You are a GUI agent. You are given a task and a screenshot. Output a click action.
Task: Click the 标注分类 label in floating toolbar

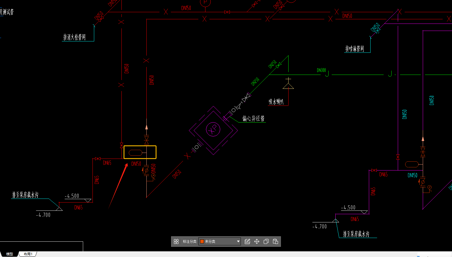point(190,241)
